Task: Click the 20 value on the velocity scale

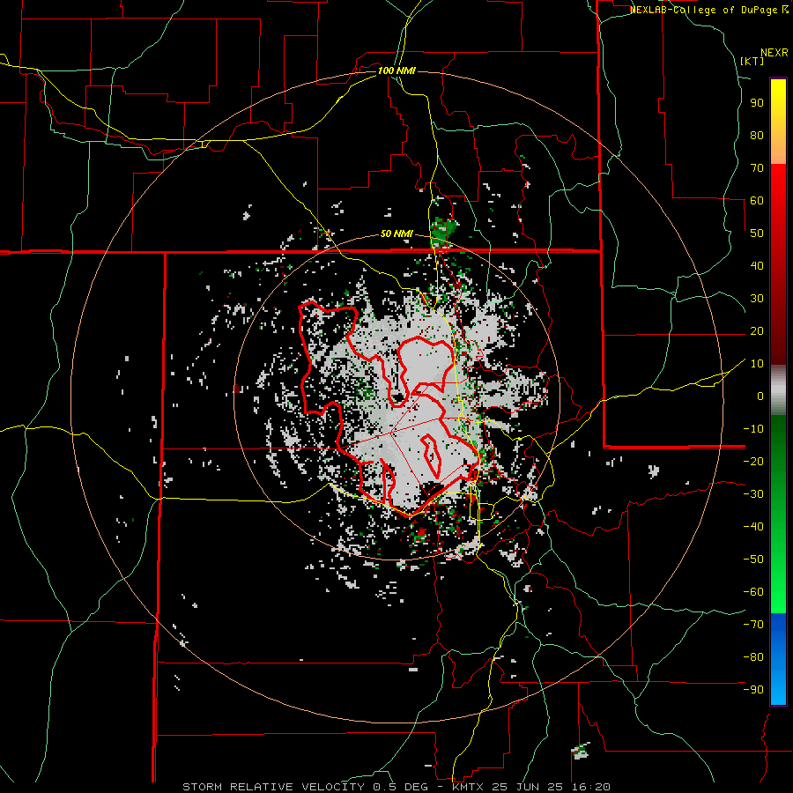Action: coord(757,331)
